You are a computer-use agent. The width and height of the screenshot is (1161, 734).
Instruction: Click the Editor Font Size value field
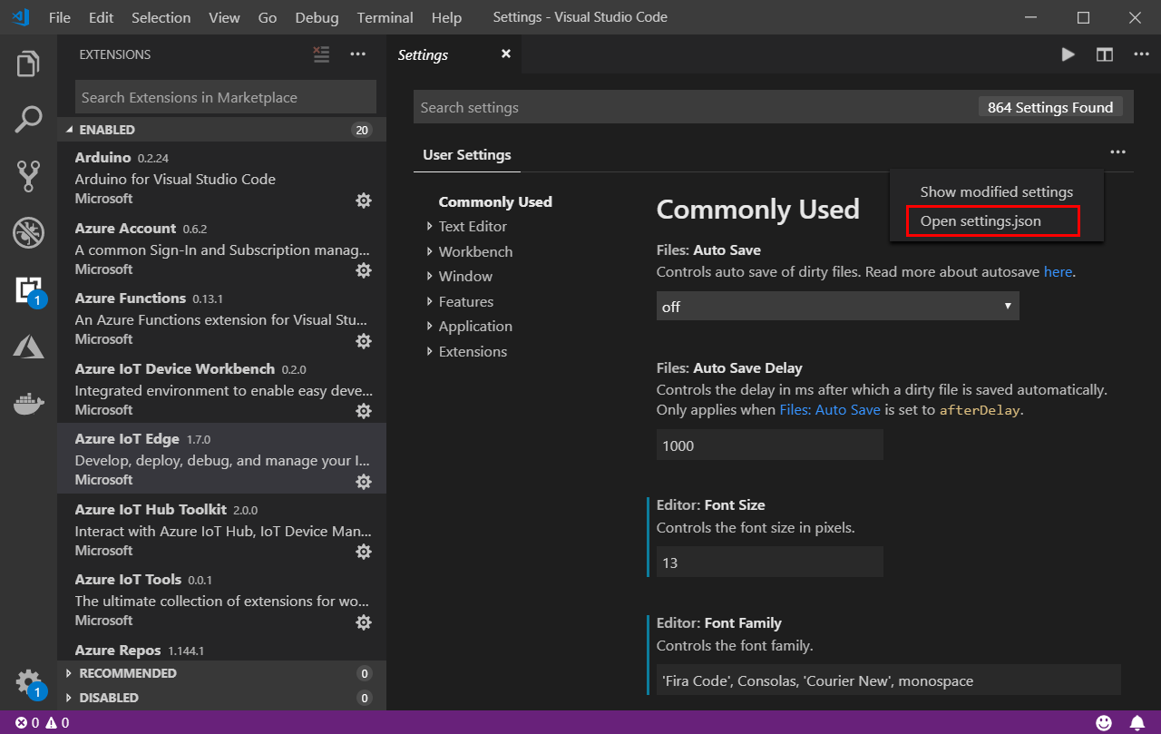point(770,563)
